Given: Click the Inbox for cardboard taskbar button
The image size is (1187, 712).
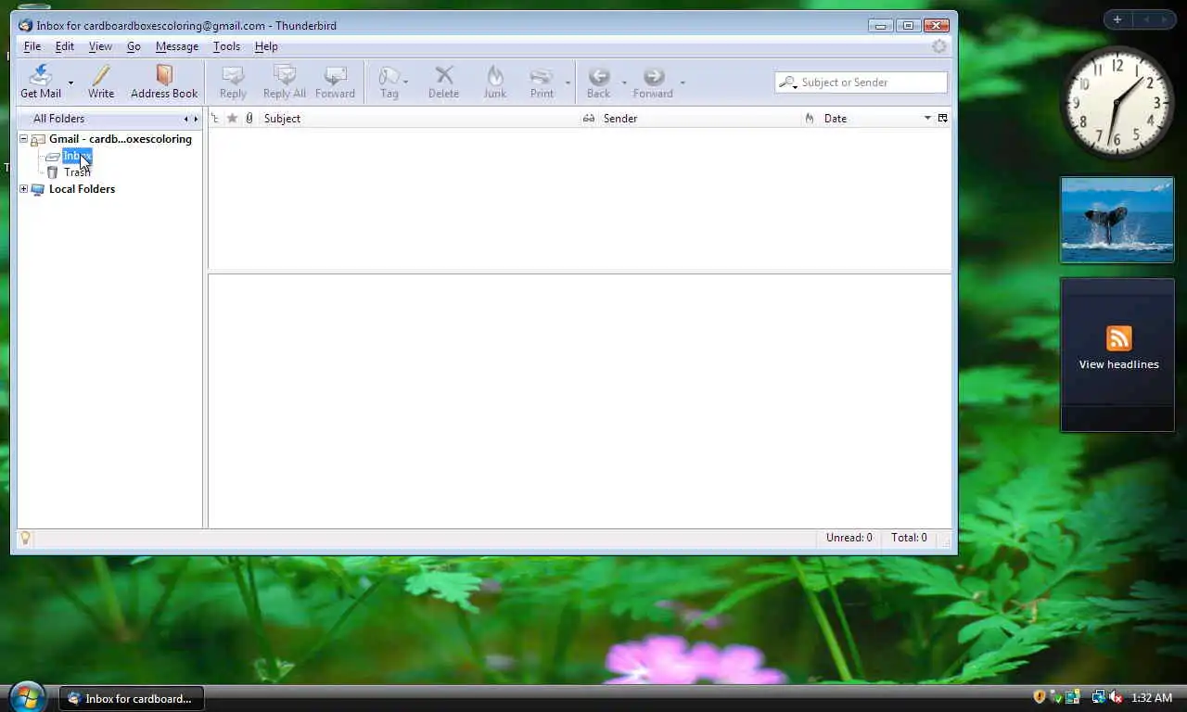Looking at the screenshot, I should pos(131,699).
